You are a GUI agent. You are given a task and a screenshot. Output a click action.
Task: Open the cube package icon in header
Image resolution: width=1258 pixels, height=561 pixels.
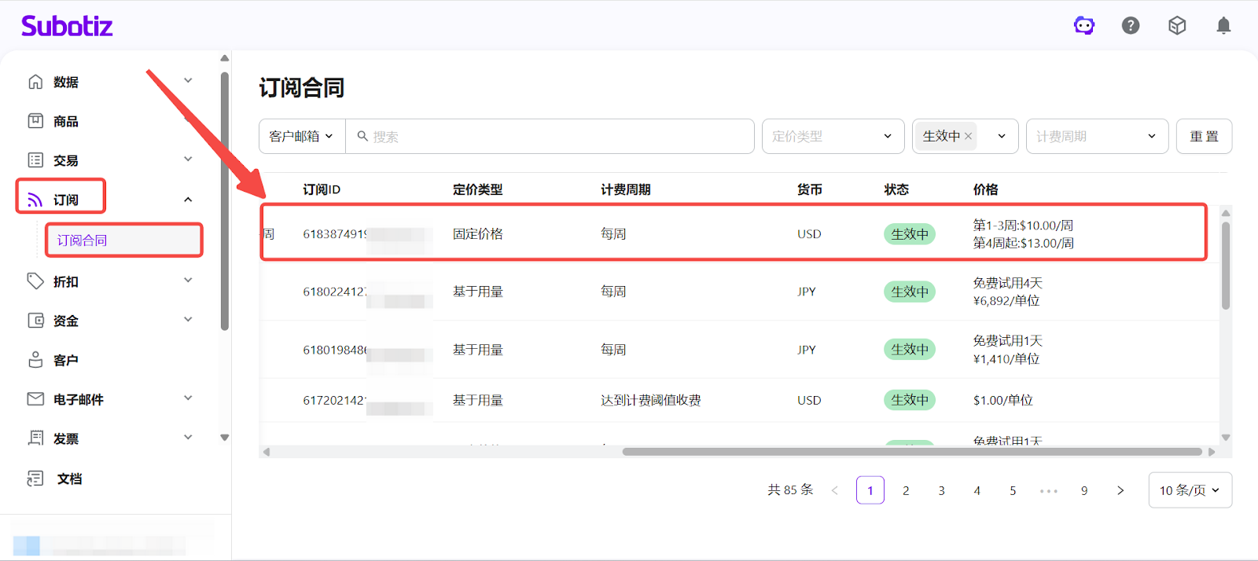(x=1177, y=26)
